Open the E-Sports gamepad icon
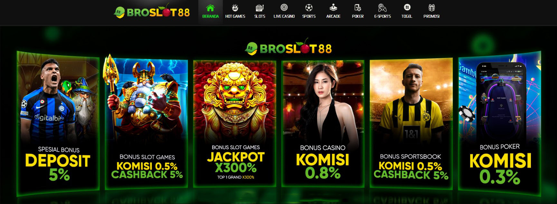557x204 pixels. point(382,7)
